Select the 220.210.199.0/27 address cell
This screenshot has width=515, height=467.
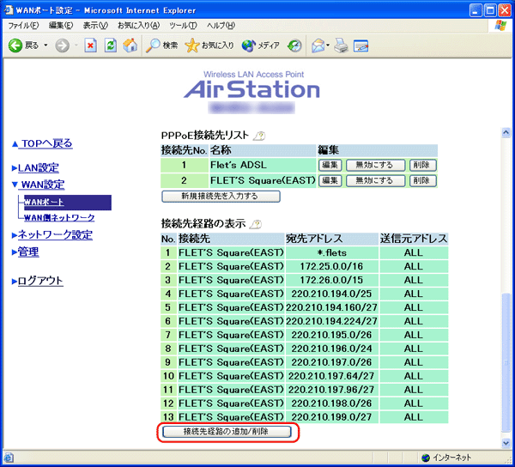tap(332, 417)
